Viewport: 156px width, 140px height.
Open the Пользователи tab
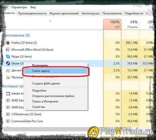pos(112,13)
